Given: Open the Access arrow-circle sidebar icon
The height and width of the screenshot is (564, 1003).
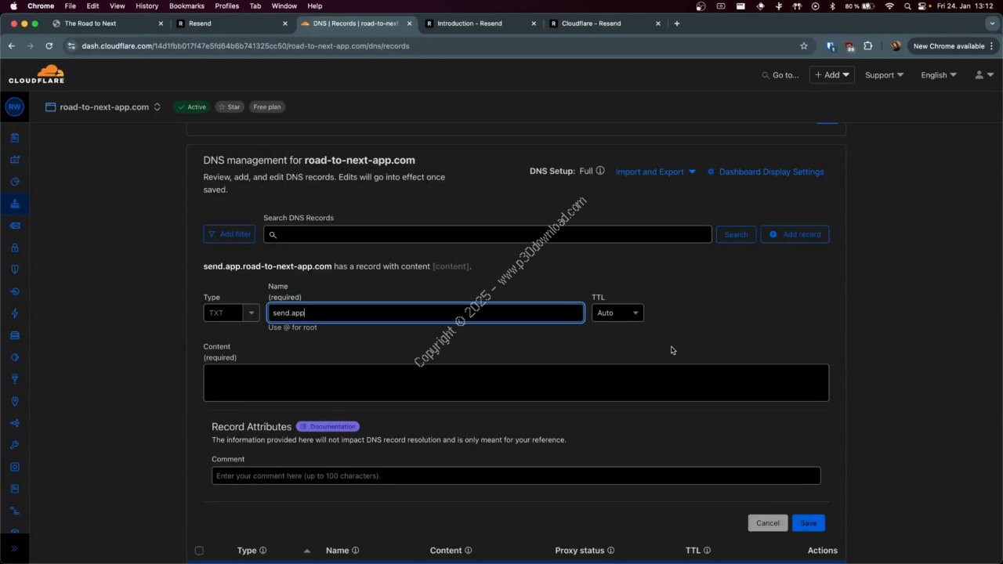Looking at the screenshot, I should (14, 291).
